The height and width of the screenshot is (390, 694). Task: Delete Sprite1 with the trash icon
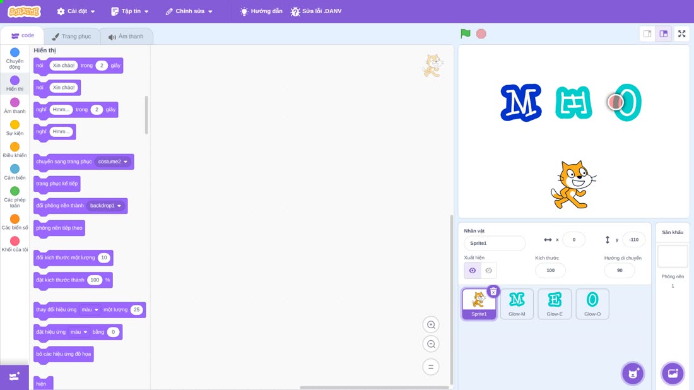tap(493, 292)
